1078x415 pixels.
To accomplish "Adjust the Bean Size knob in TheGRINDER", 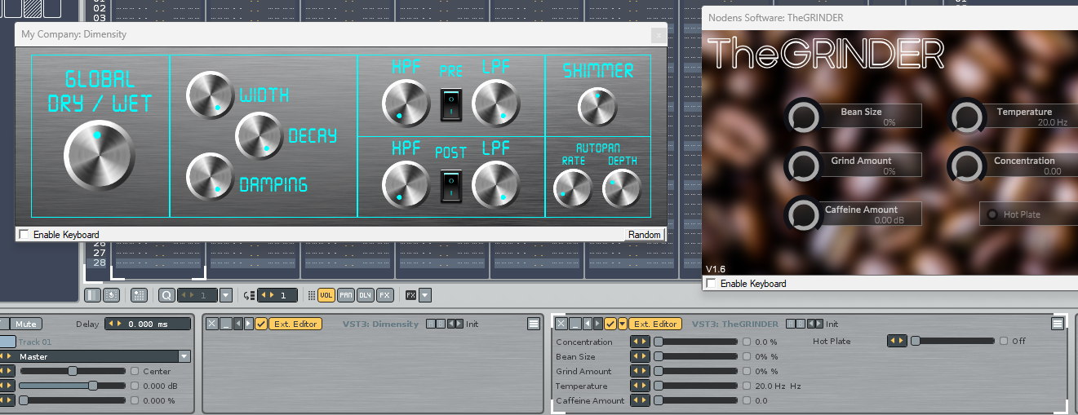I will (804, 118).
